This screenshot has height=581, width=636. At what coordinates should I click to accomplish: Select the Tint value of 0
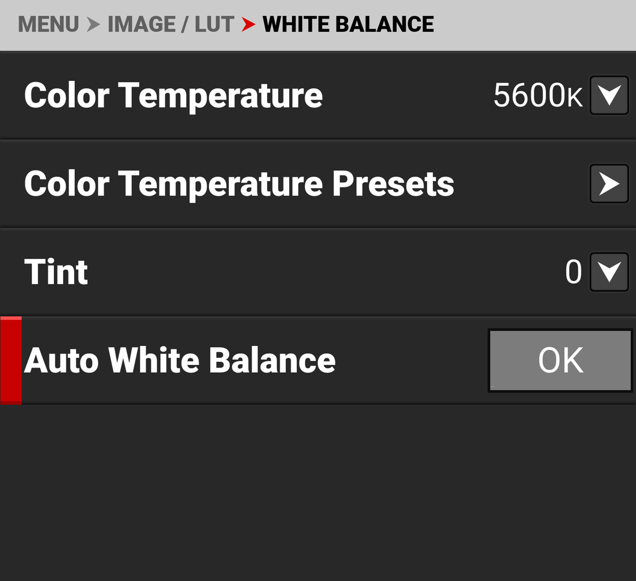(x=573, y=272)
